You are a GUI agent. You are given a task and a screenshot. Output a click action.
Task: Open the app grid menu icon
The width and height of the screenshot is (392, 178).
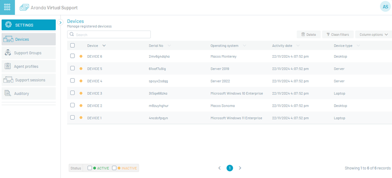7,7
